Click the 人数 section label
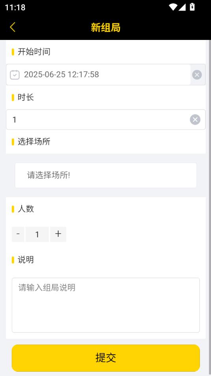Screen dimensions: 211x376 [26, 209]
